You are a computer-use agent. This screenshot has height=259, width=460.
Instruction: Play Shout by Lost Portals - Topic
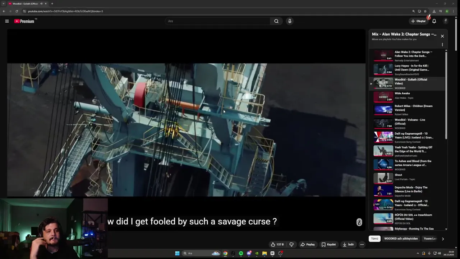pyautogui.click(x=407, y=178)
